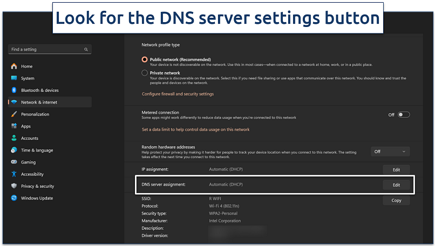Click the Accounts person icon
The width and height of the screenshot is (435, 246).
click(x=14, y=138)
